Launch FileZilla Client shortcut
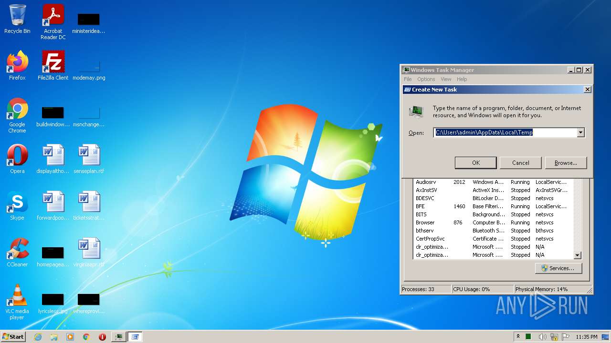Viewport: 611px width, 343px height. pos(53,66)
